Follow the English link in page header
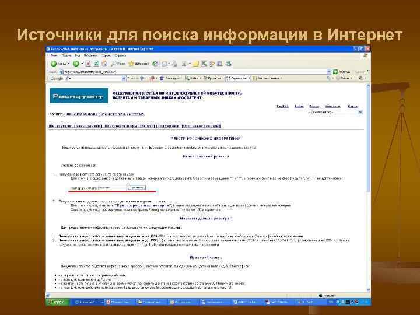 pos(282,106)
